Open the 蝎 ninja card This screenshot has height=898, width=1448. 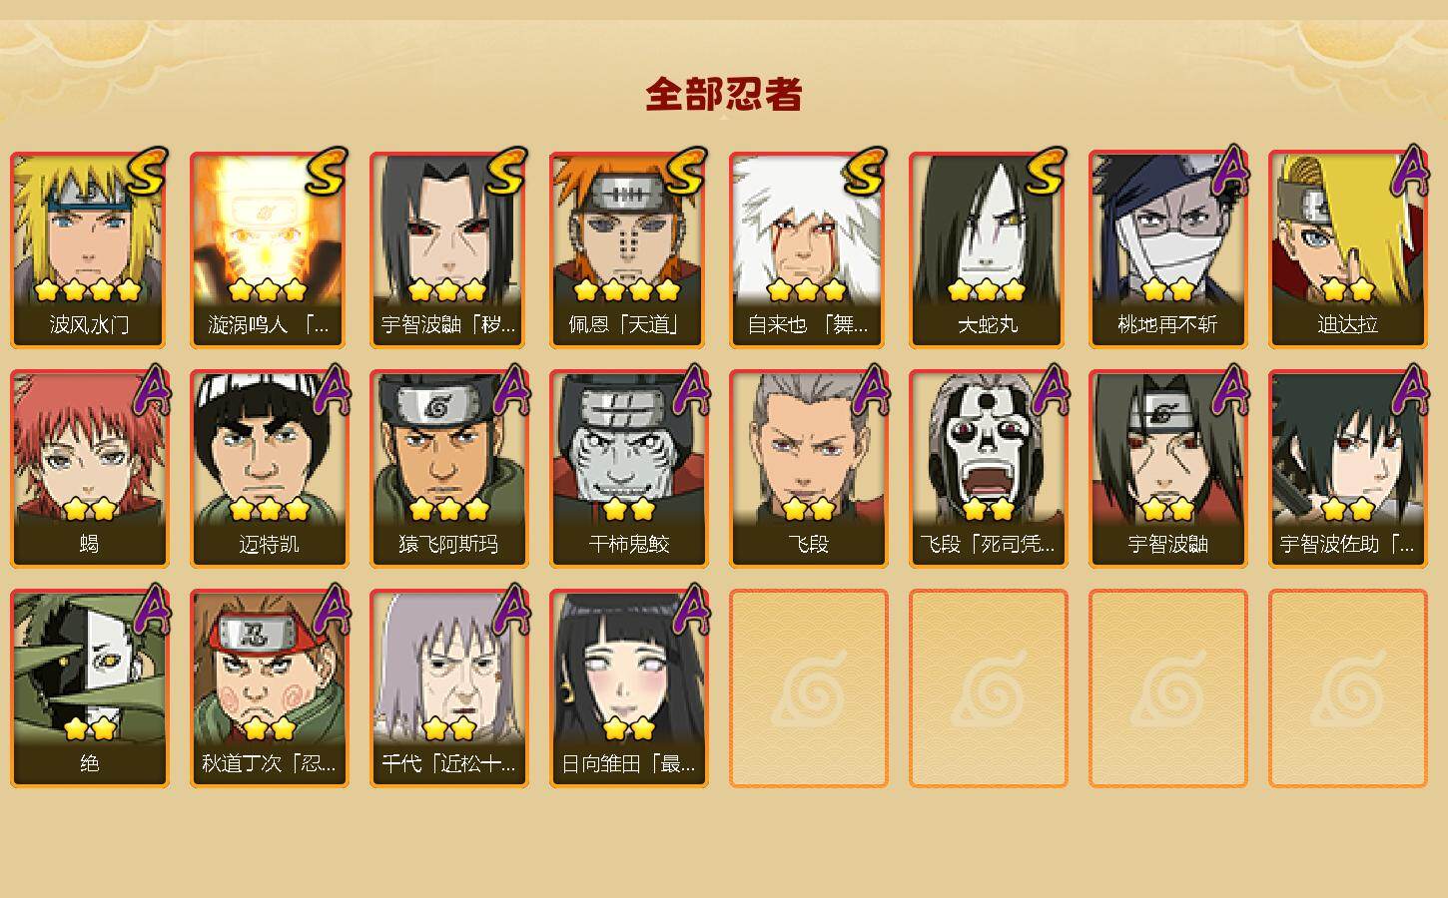point(90,469)
